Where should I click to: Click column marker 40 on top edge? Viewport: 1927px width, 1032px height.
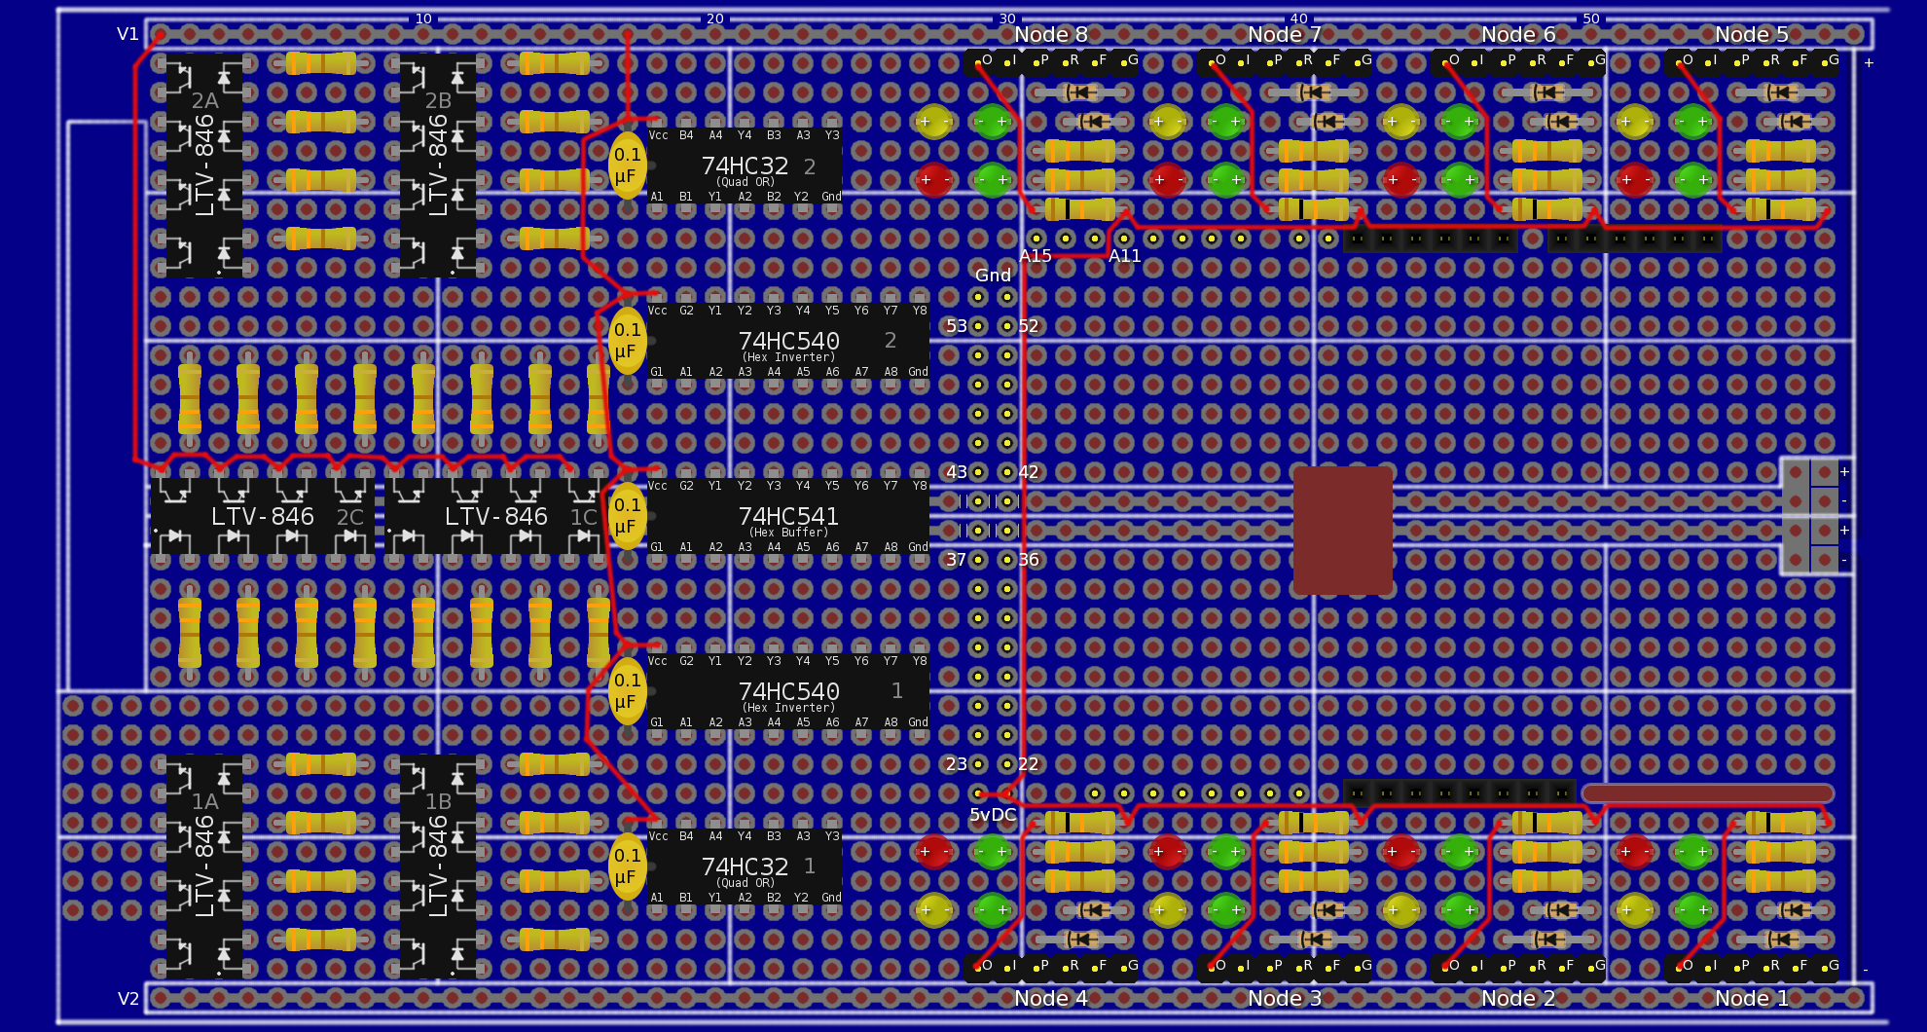(x=1299, y=18)
